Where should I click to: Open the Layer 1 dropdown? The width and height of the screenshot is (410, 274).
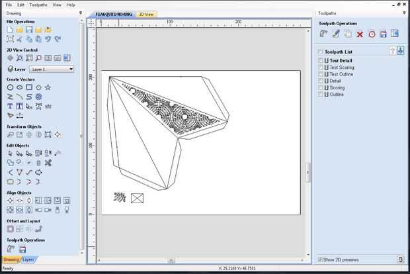point(52,69)
